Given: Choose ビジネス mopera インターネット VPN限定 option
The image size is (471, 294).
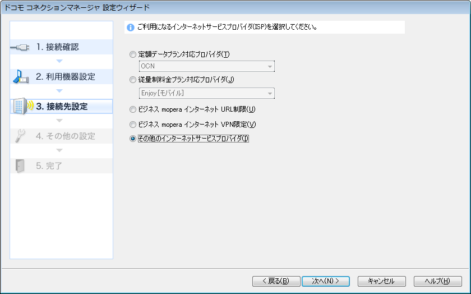Looking at the screenshot, I should click(x=133, y=124).
